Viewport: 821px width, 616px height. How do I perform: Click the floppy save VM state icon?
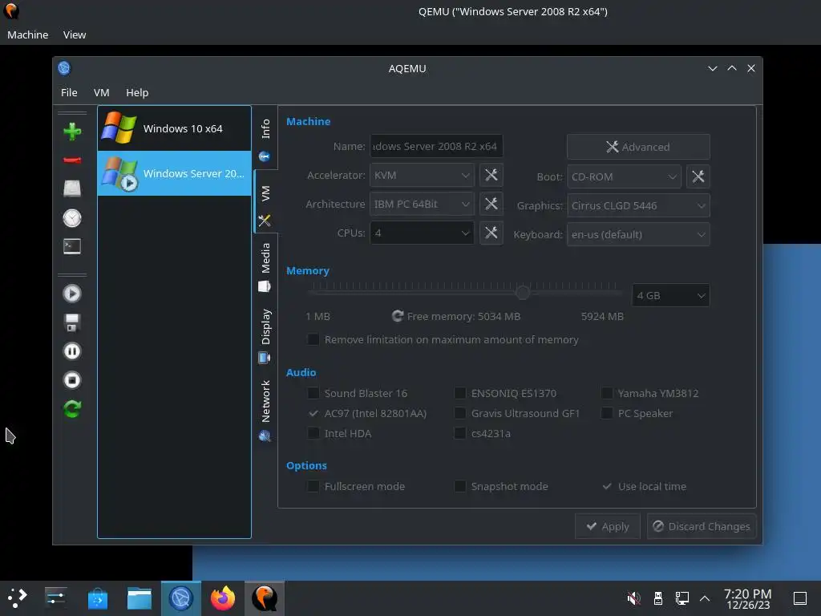click(72, 322)
